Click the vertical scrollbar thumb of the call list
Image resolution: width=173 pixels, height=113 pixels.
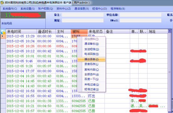click(170, 72)
